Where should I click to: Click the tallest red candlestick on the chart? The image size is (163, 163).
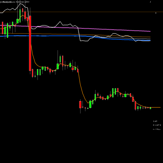click(30, 43)
